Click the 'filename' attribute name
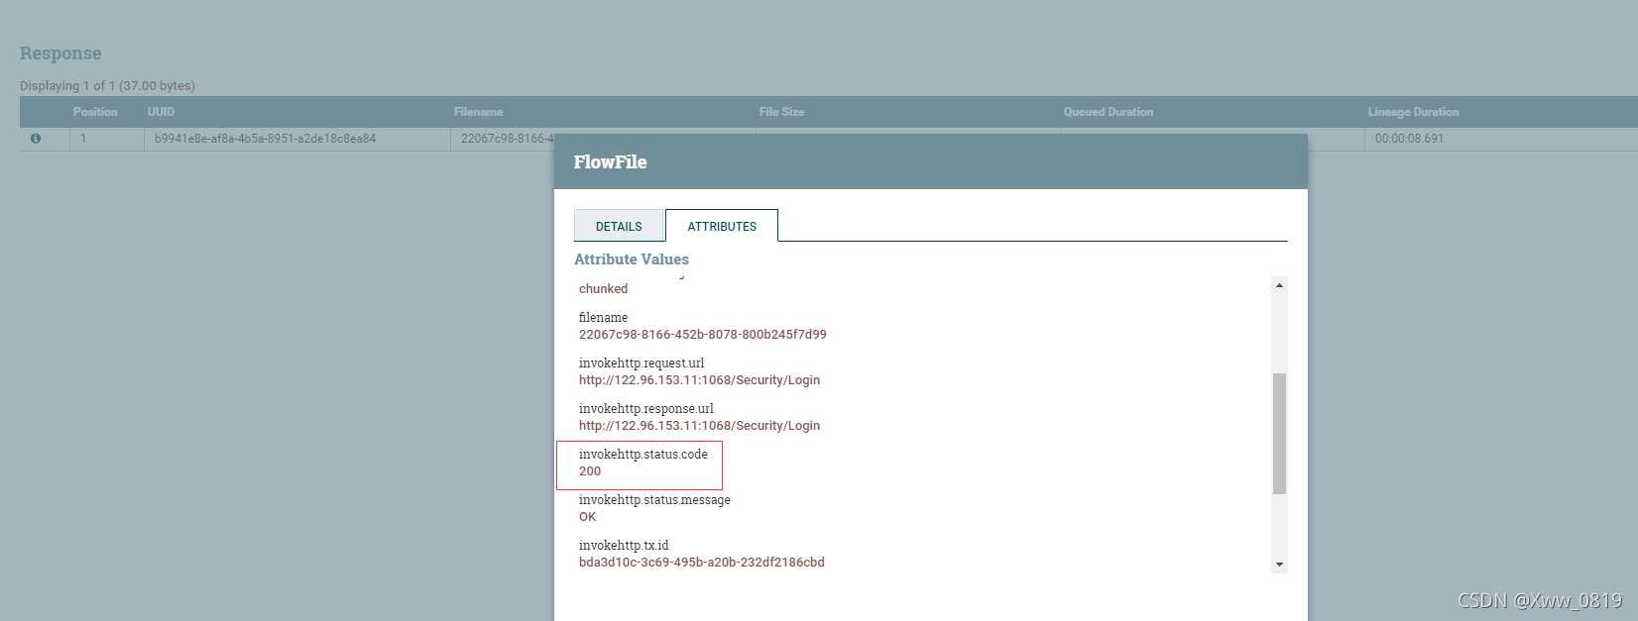Screen dimensions: 1638x621 603,318
